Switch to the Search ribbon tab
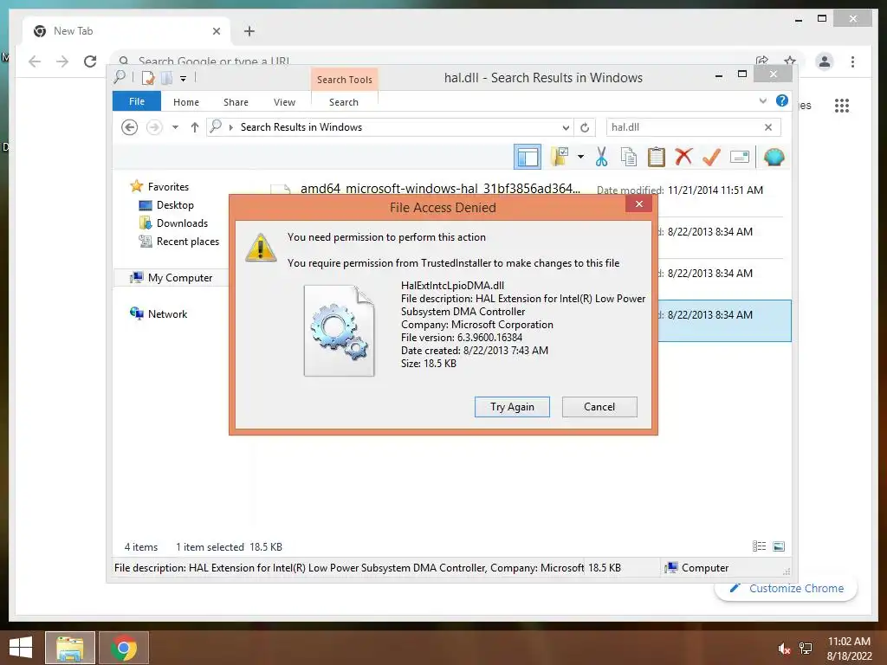The height and width of the screenshot is (665, 887). 343,102
